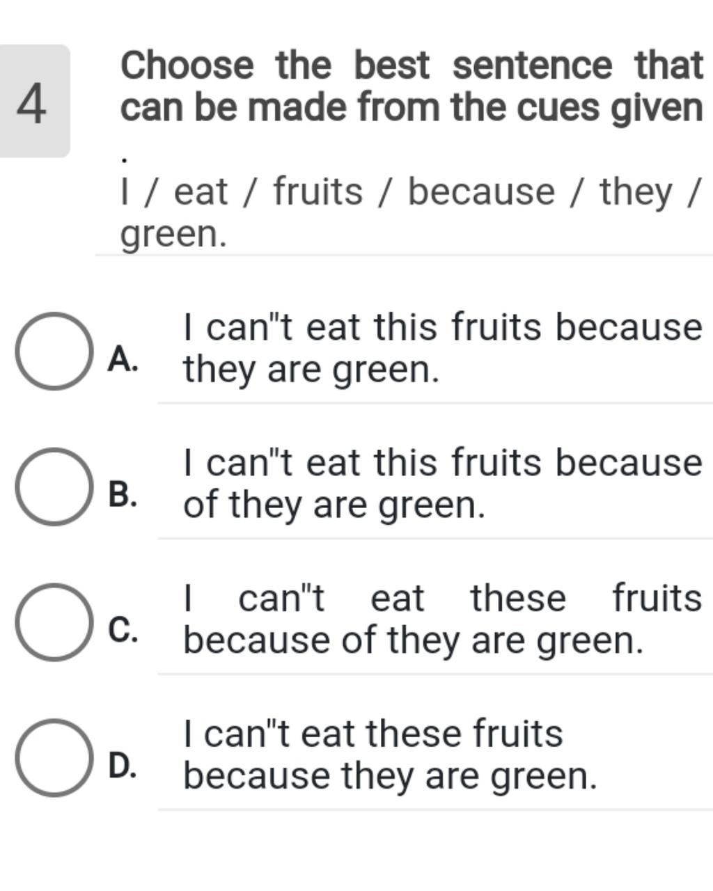Pick the first line of option A's sentence

(443, 327)
